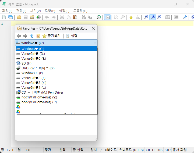Click the grayed-out magnifier with face icon
Image resolution: width=194 pixels, height=153 pixels.
tap(122, 17)
